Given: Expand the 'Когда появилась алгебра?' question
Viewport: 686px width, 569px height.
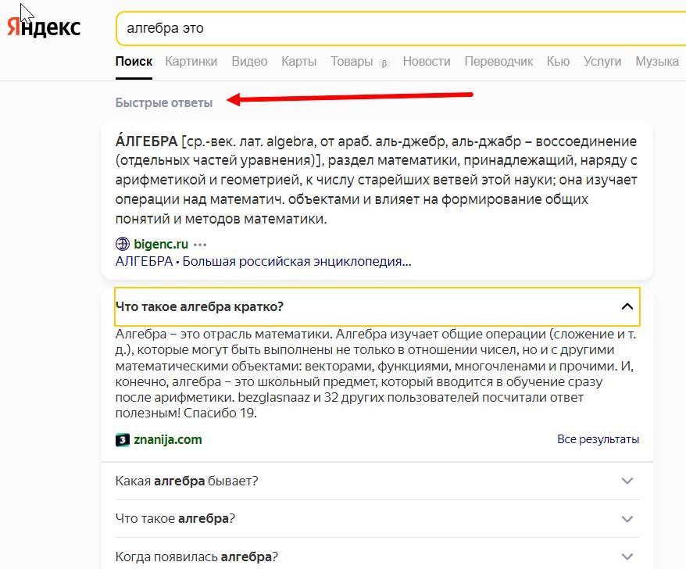Looking at the screenshot, I should click(627, 556).
